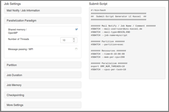Open the Job Duration section
Image resolution: width=169 pixels, height=112 pixels.
click(x=14, y=75)
